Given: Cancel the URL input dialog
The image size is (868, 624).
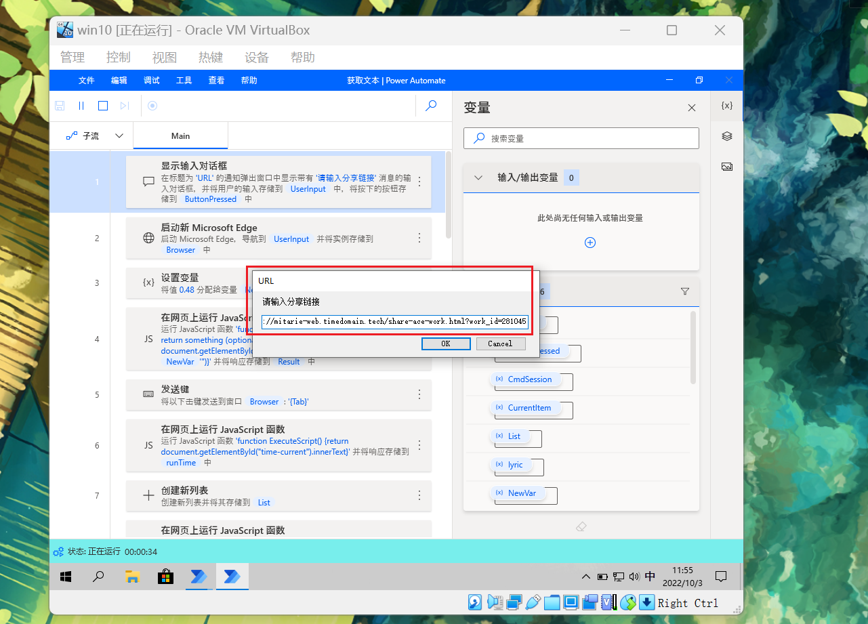Looking at the screenshot, I should coord(500,344).
